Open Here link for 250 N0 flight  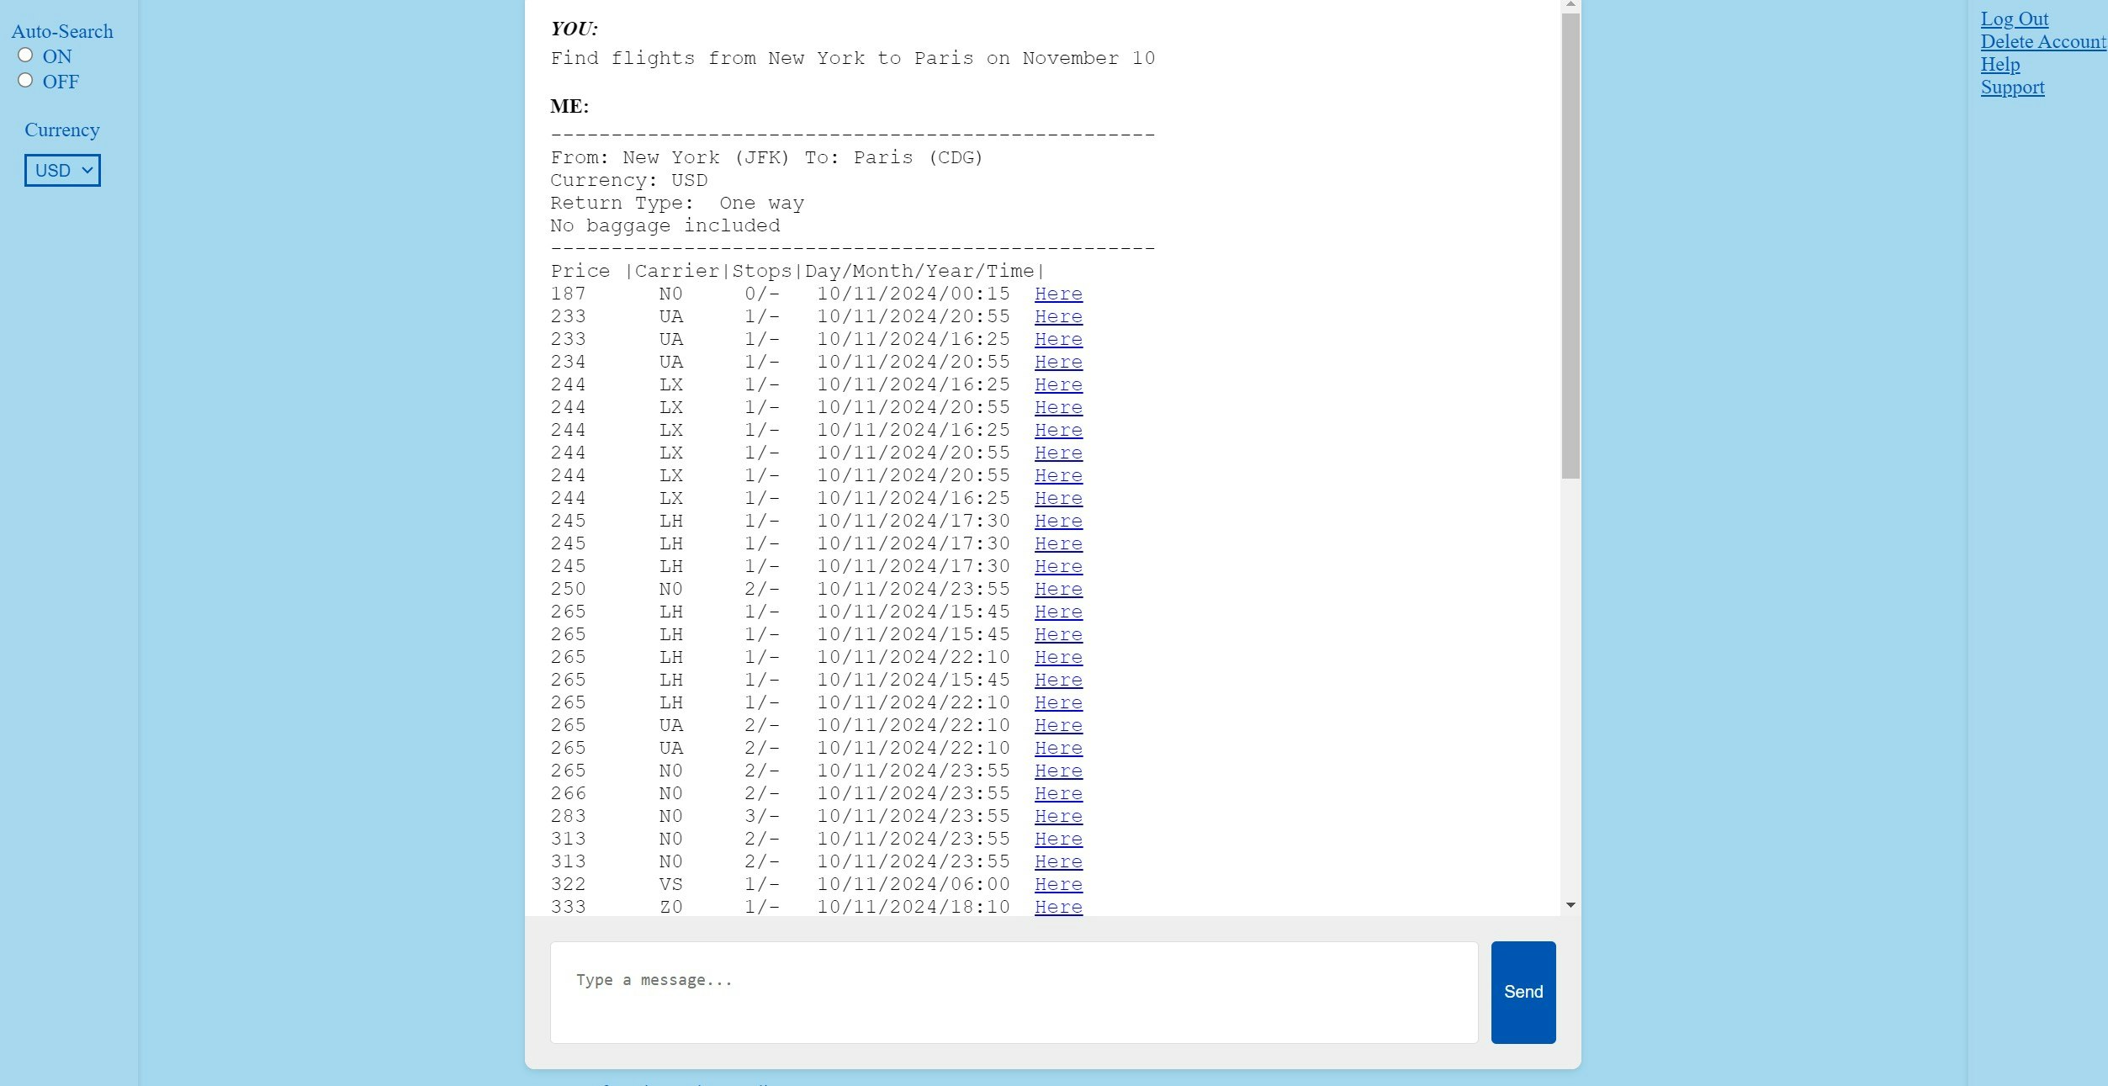point(1057,589)
